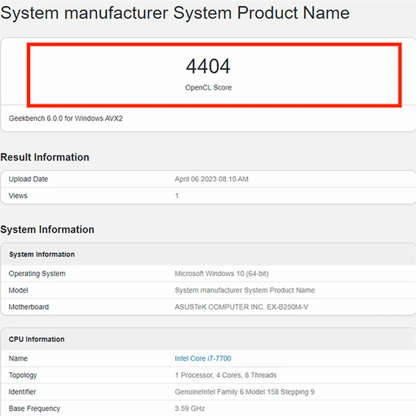Click the Result Information heading
This screenshot has width=416, height=416.
(x=45, y=158)
